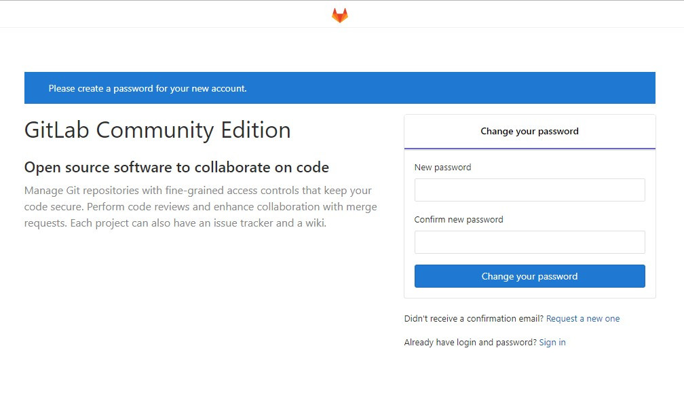Screen dimensions: 684x403
Task: Open the Request a new one link
Action: [583, 318]
